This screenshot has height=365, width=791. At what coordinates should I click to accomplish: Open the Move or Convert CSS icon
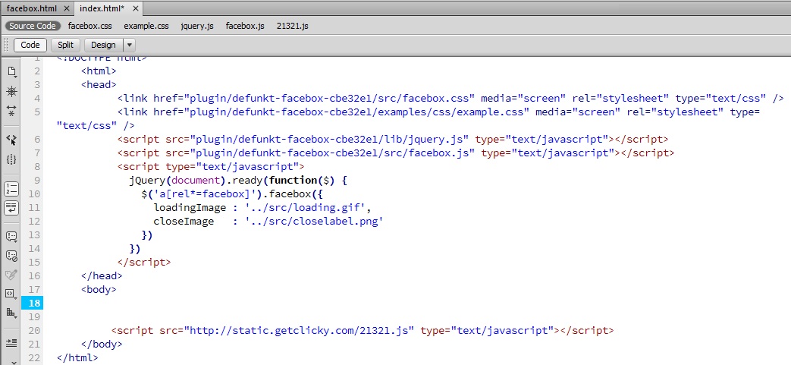coord(11,313)
